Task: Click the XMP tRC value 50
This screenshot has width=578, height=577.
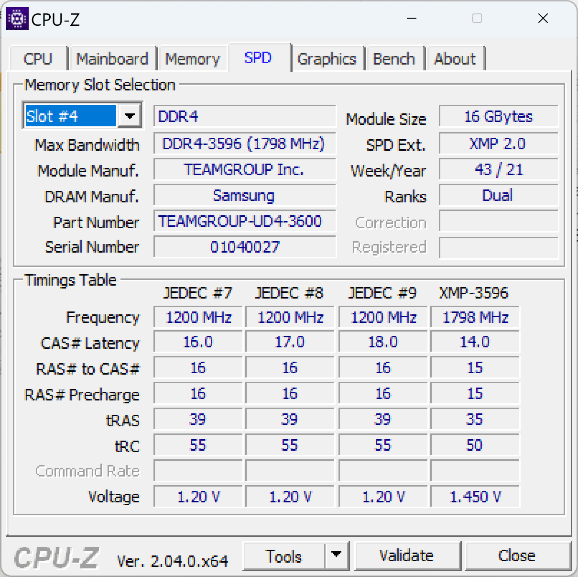Action: point(475,445)
